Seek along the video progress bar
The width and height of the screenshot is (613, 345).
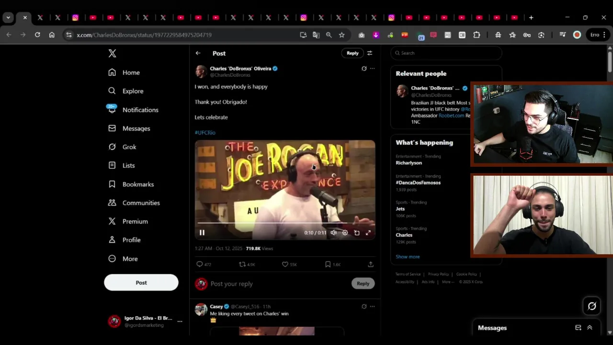(285, 223)
